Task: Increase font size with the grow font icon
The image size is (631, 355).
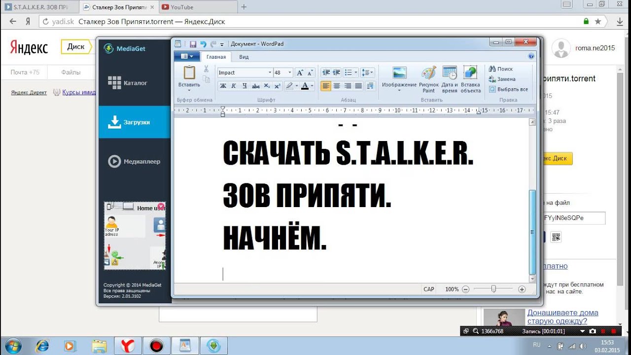Action: point(299,72)
